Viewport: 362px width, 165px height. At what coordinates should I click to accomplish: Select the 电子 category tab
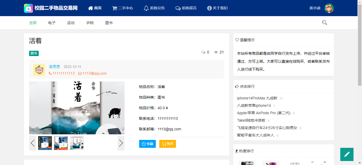point(52,23)
